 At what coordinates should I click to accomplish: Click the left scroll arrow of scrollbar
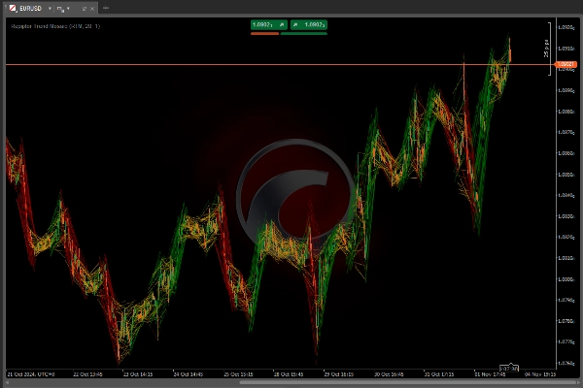8,382
